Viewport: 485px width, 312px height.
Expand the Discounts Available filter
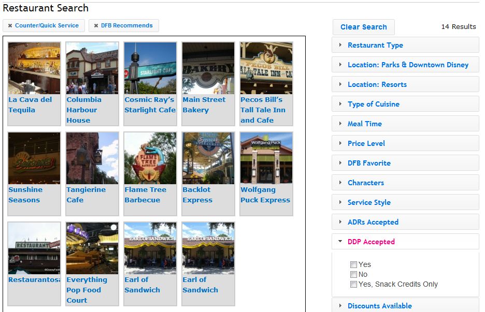tap(379, 306)
